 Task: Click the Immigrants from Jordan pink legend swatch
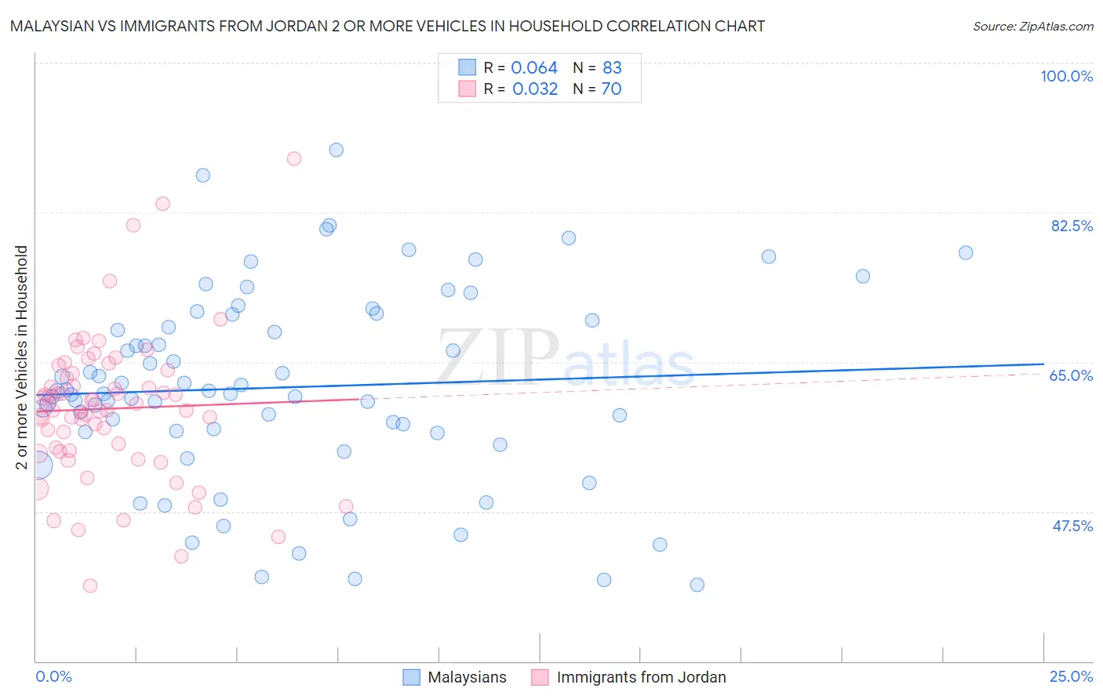click(540, 677)
